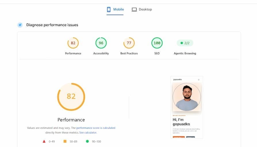This screenshot has height=147, width=257.
Task: Click the gopuadks page screenshot thumbnail
Action: click(187, 107)
